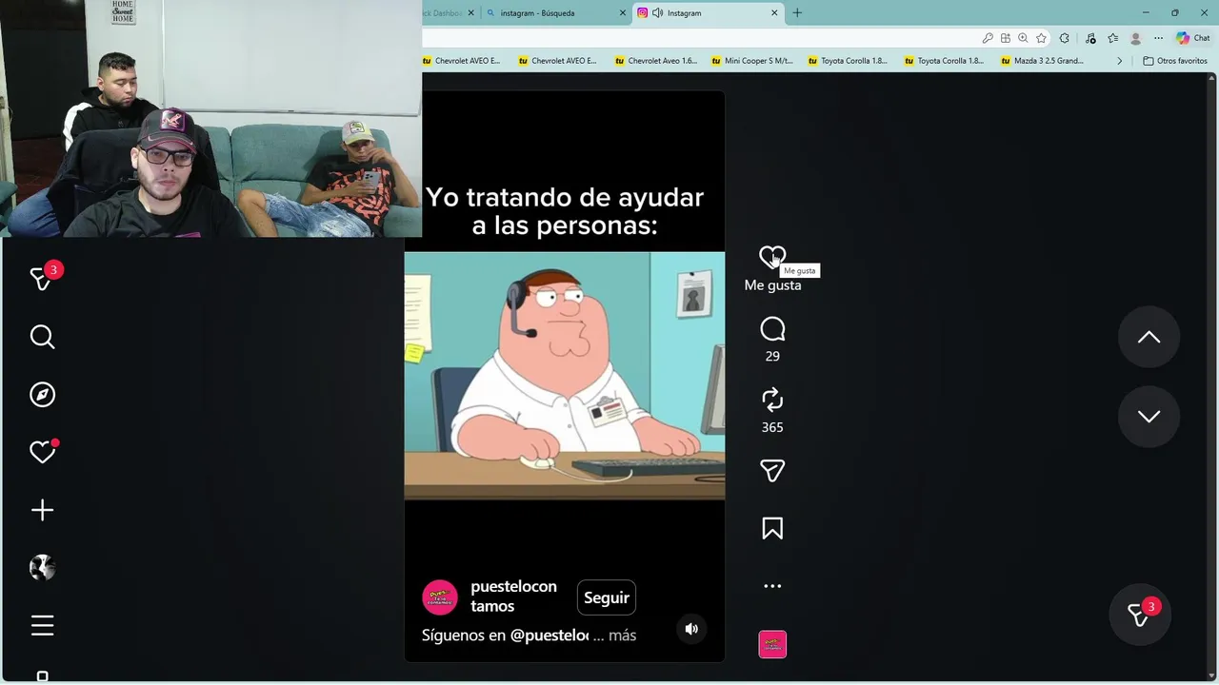1219x685 pixels.
Task: Save the reel with the bookmark icon
Action: pos(772,528)
